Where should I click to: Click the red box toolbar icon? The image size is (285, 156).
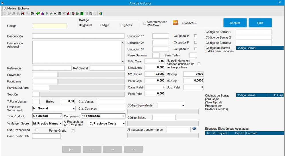[x=69, y=14]
